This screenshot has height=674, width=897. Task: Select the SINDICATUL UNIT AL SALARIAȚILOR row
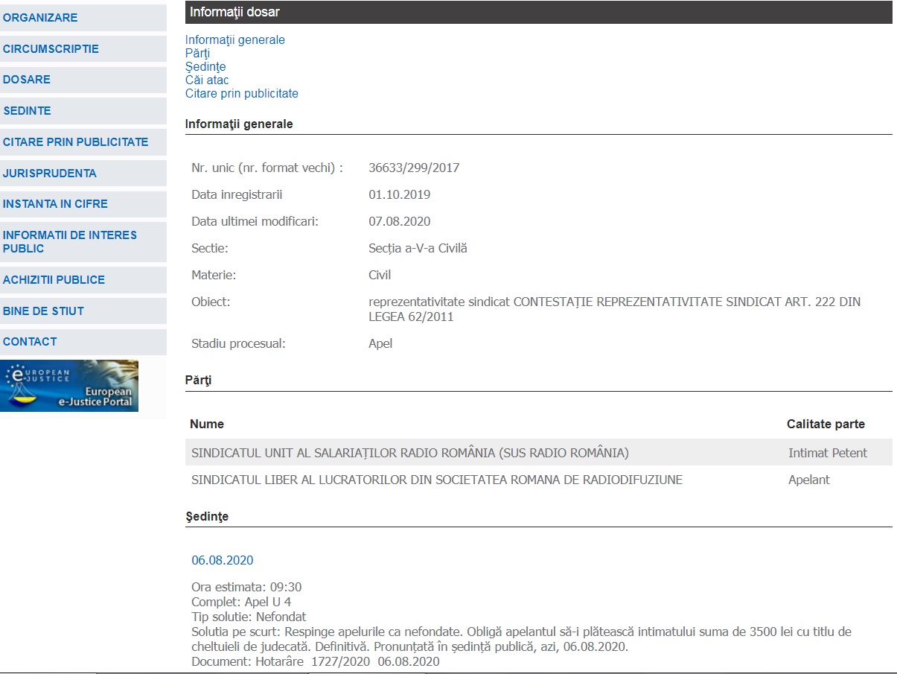[409, 453]
